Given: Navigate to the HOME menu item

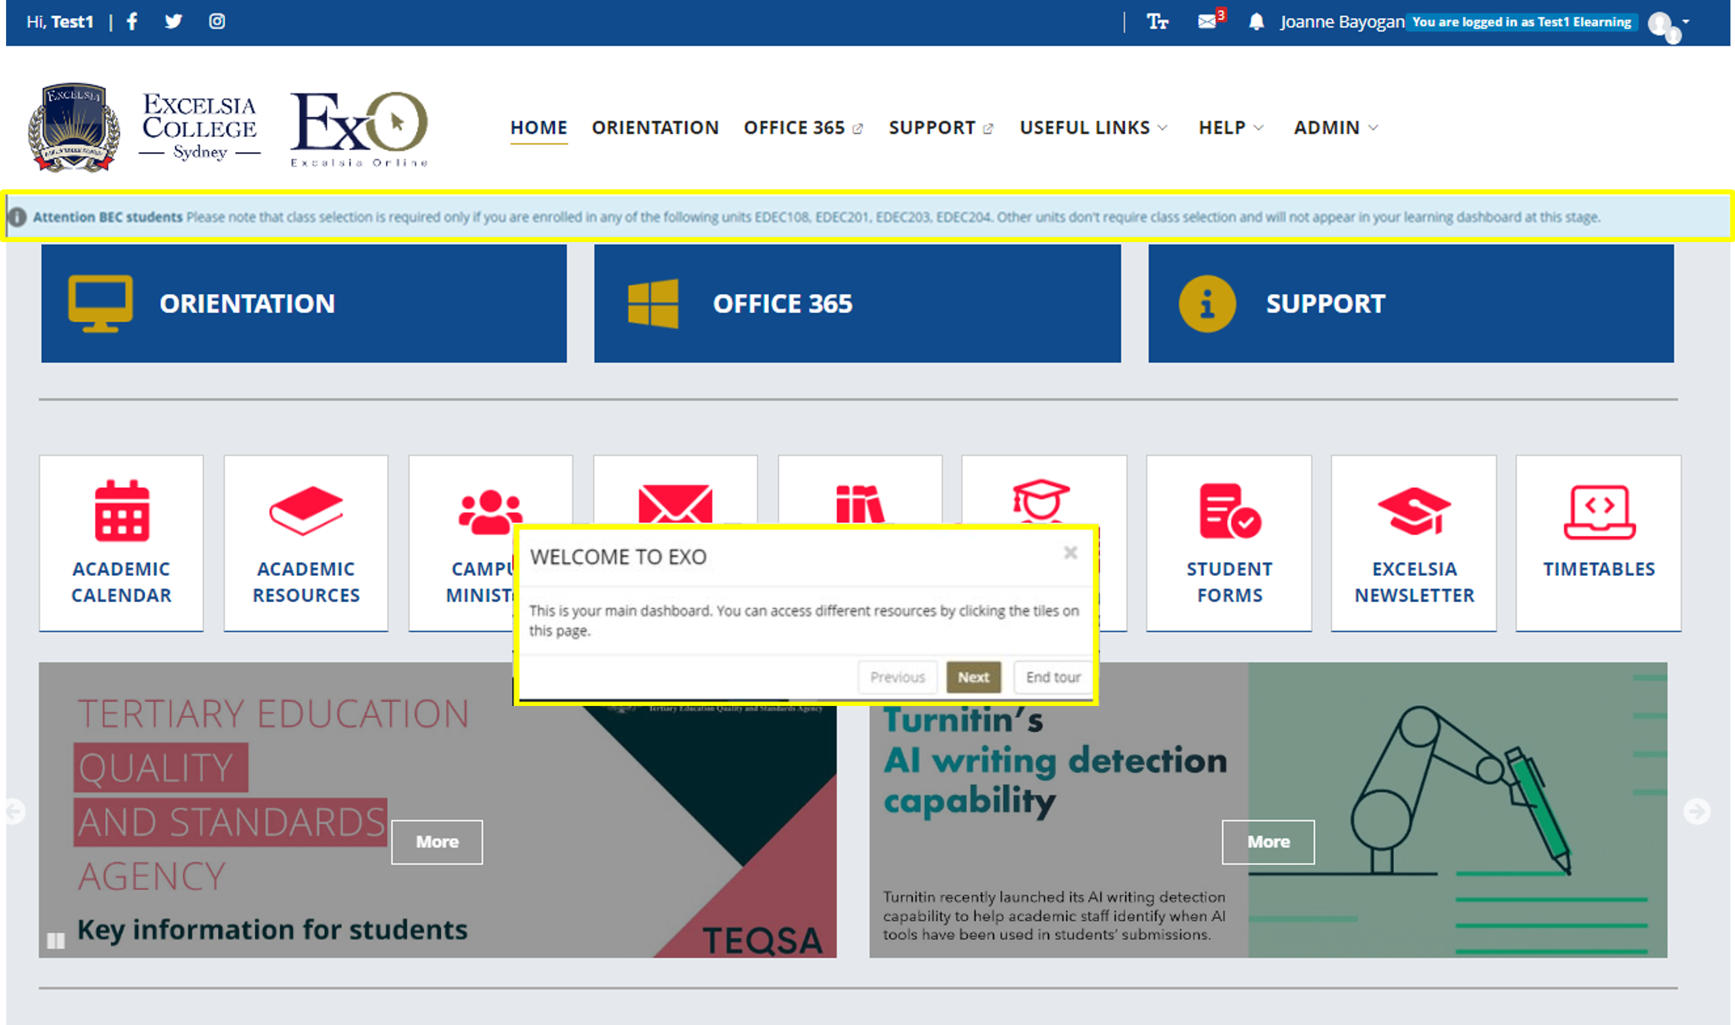Looking at the screenshot, I should click(x=538, y=127).
